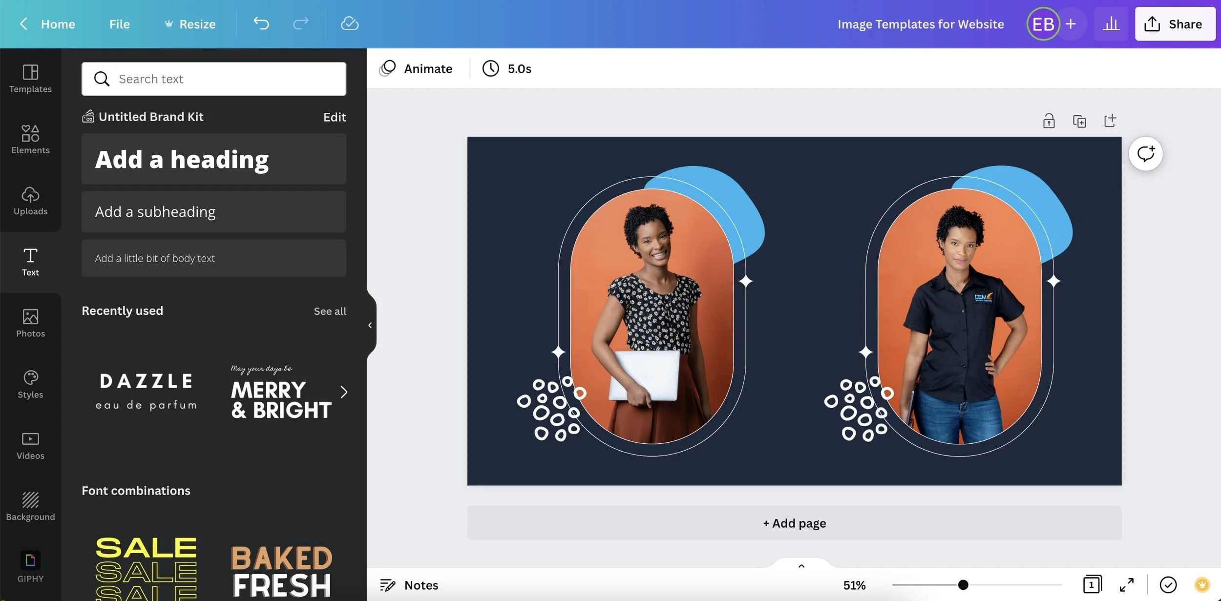Enter fullscreen with expand arrows icon
Viewport: 1221px width, 601px height.
[1127, 584]
